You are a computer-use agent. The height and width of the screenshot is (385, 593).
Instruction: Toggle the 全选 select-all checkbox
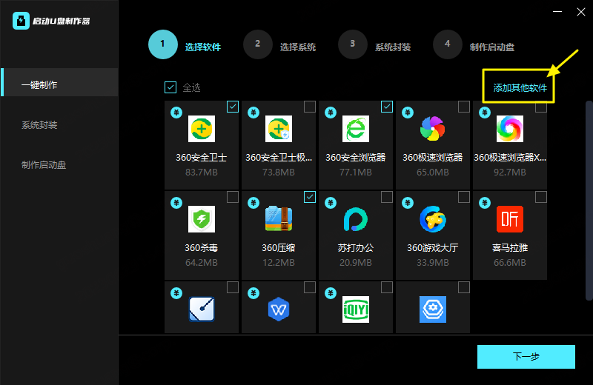click(x=170, y=88)
